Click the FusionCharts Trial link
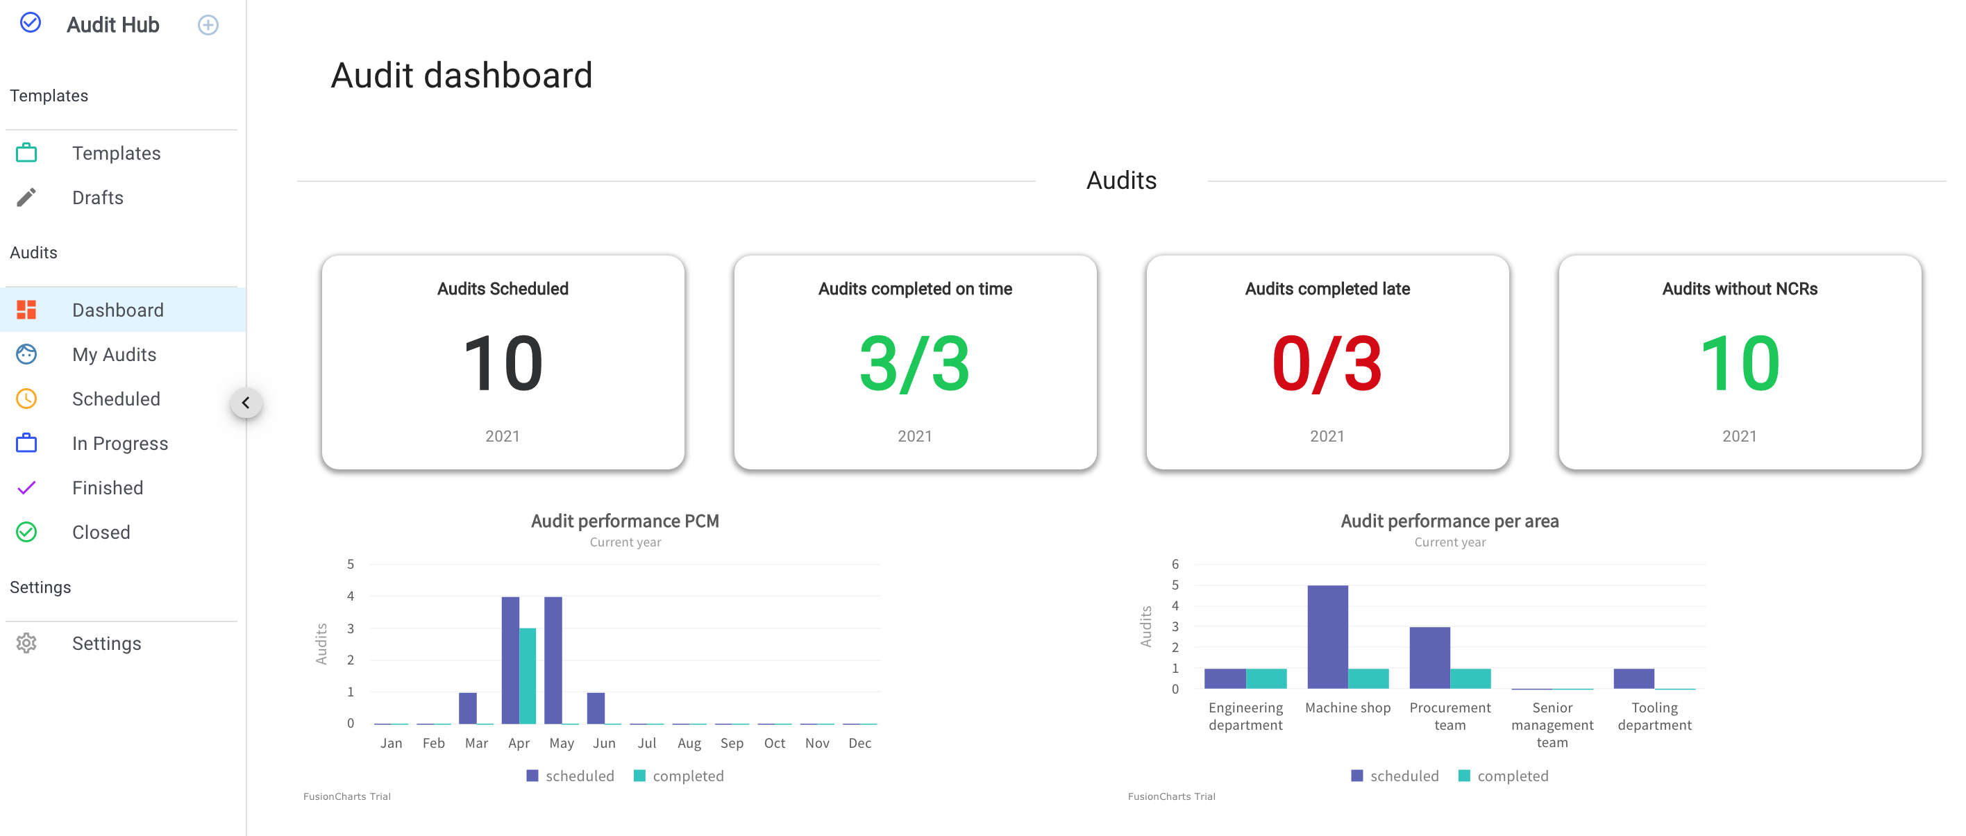1966x836 pixels. 347,796
